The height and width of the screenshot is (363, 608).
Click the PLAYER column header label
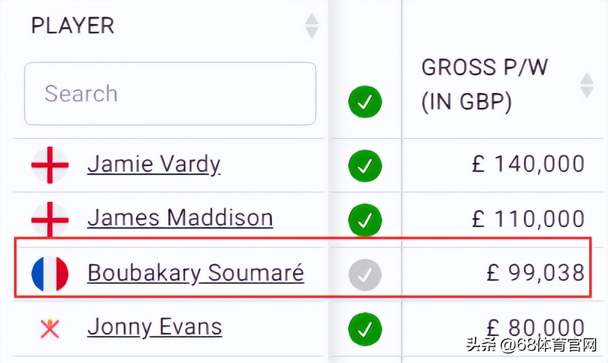tap(73, 26)
